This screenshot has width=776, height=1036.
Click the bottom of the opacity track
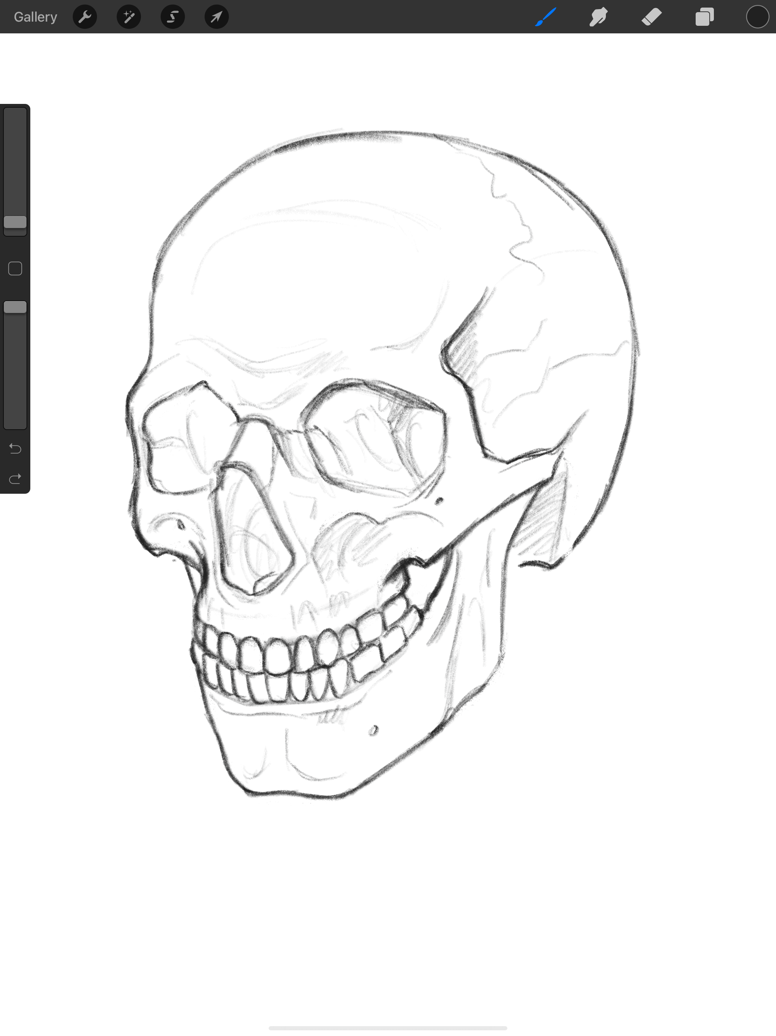point(15,422)
